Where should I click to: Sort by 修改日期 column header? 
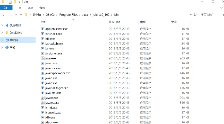[114, 22]
